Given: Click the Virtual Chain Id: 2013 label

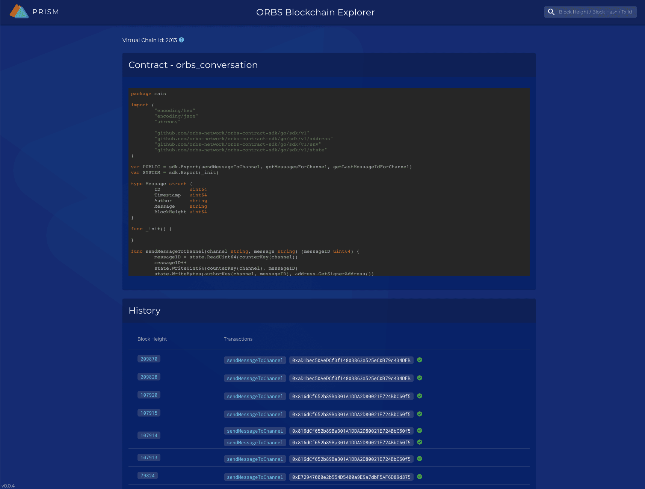Looking at the screenshot, I should coord(150,40).
